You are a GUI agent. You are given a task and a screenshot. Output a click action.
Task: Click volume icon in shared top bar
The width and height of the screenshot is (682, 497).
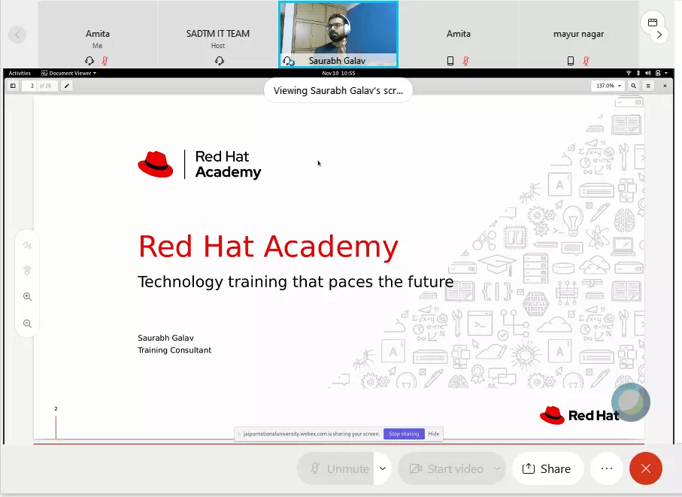point(648,73)
